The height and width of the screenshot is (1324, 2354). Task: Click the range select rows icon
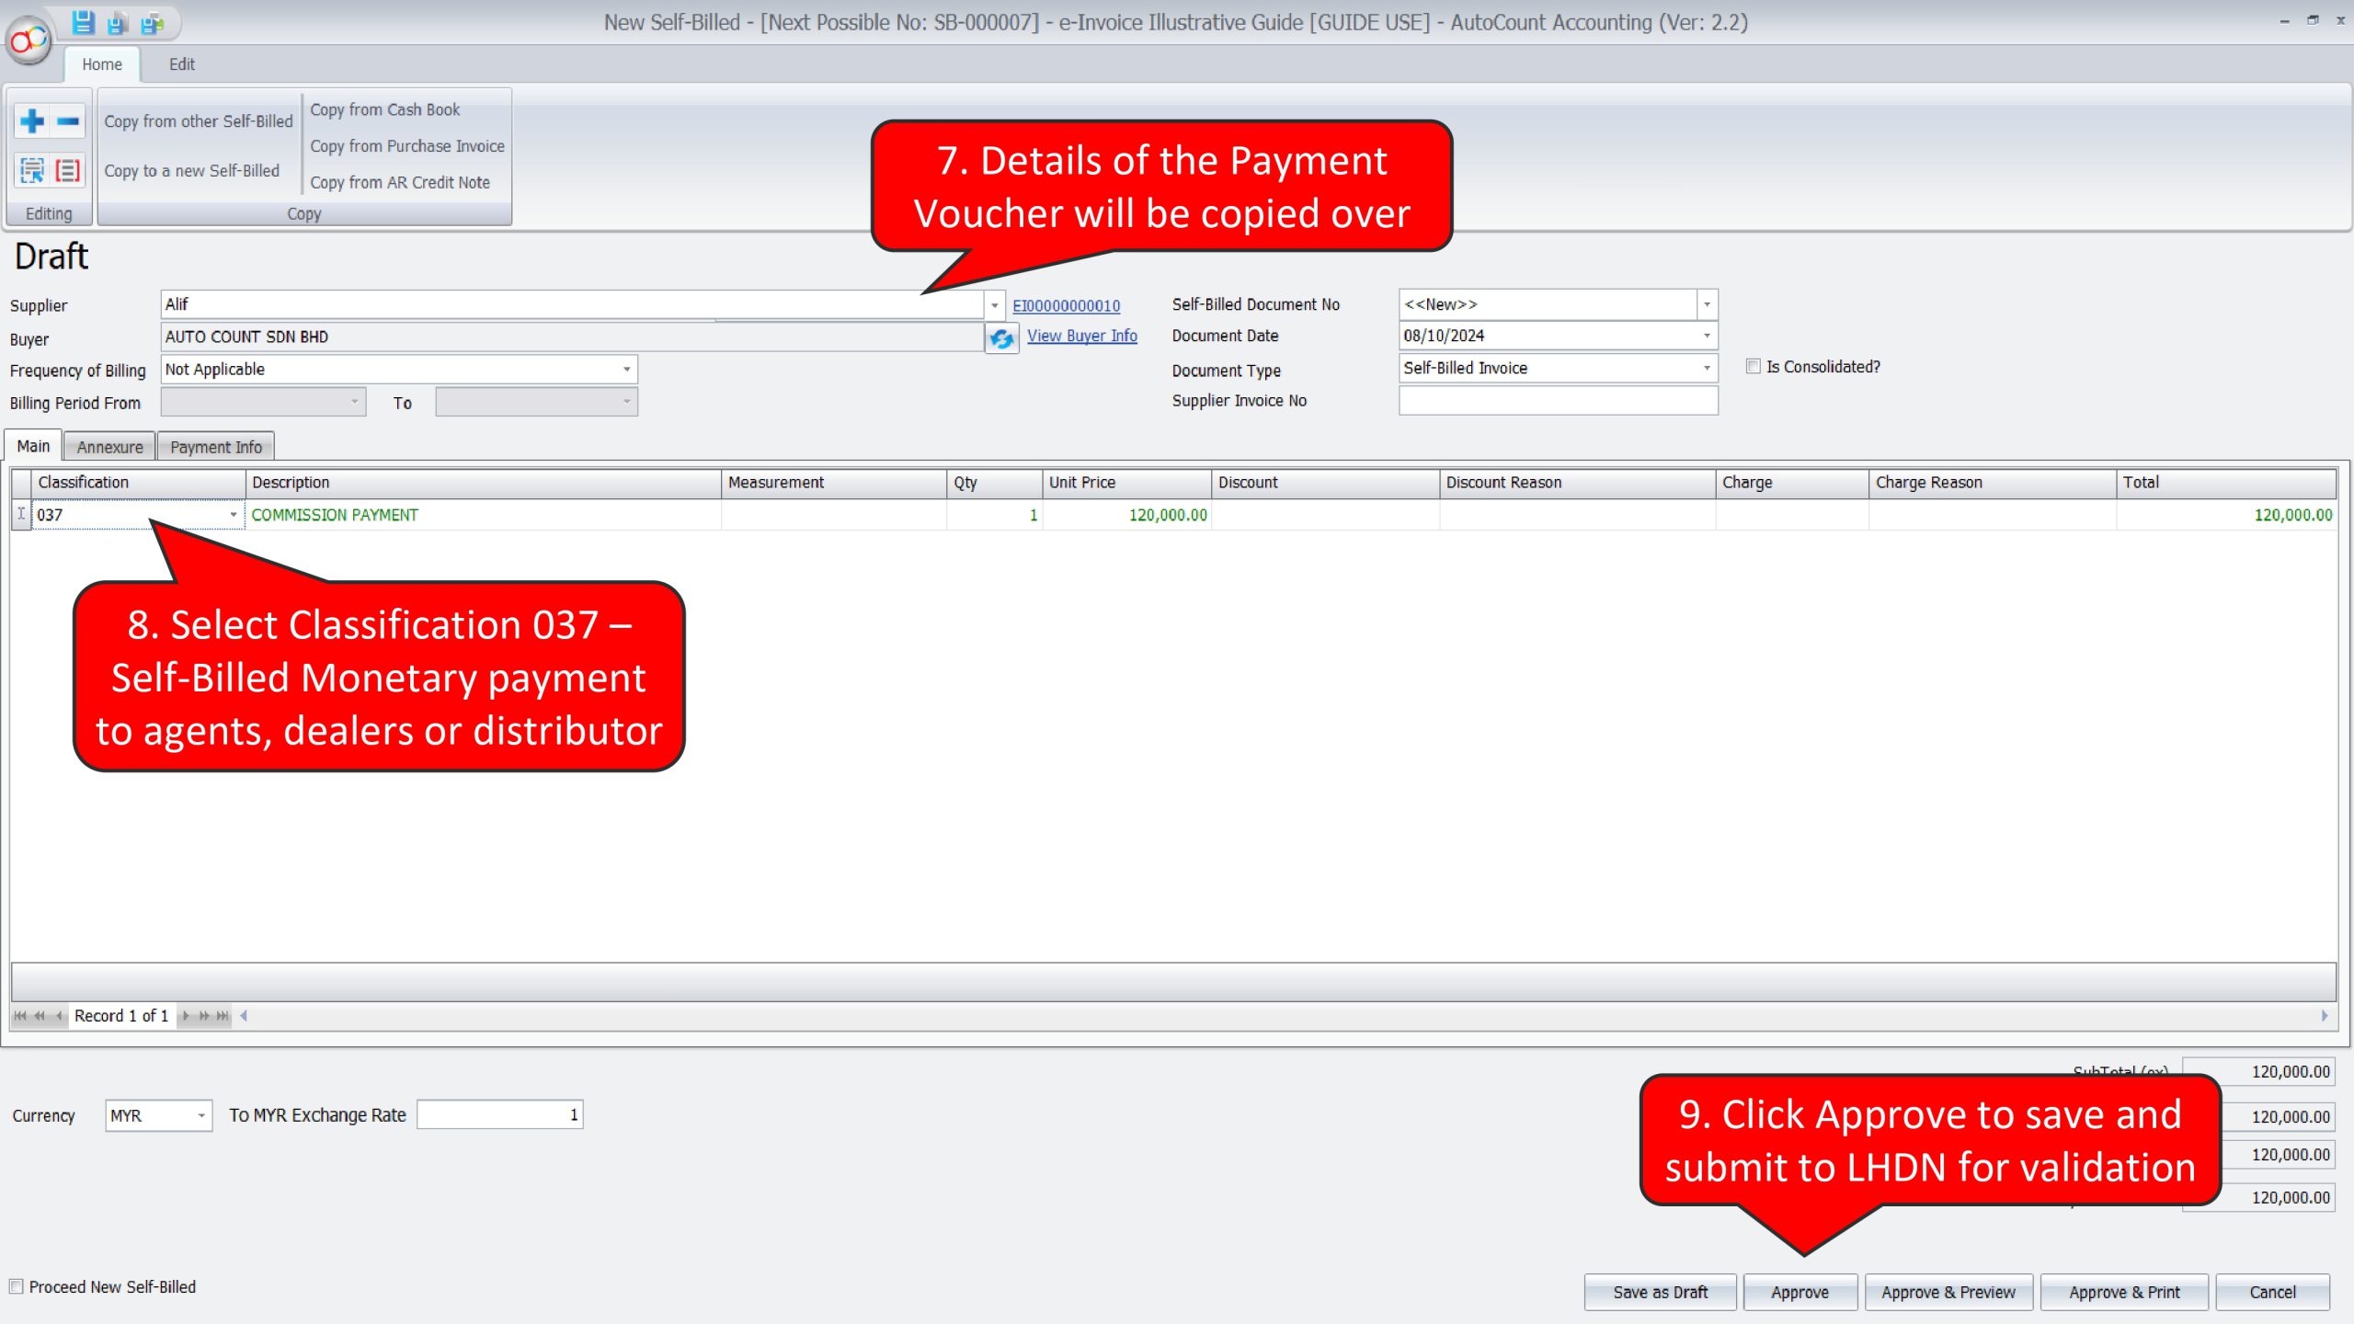[32, 170]
